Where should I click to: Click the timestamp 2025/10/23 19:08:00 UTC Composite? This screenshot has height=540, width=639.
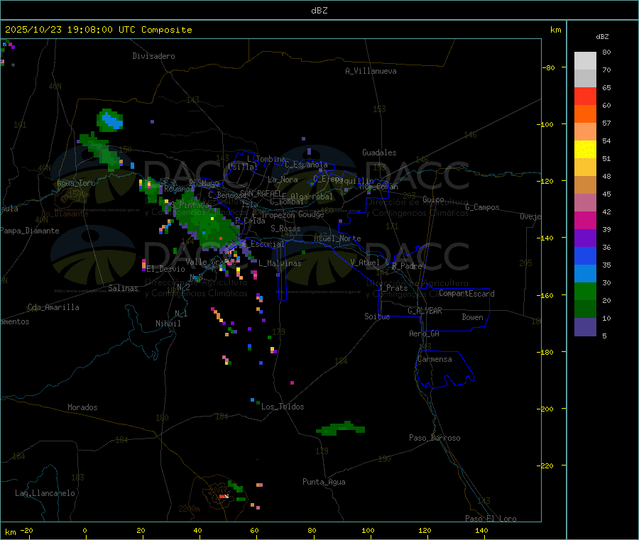tap(98, 30)
